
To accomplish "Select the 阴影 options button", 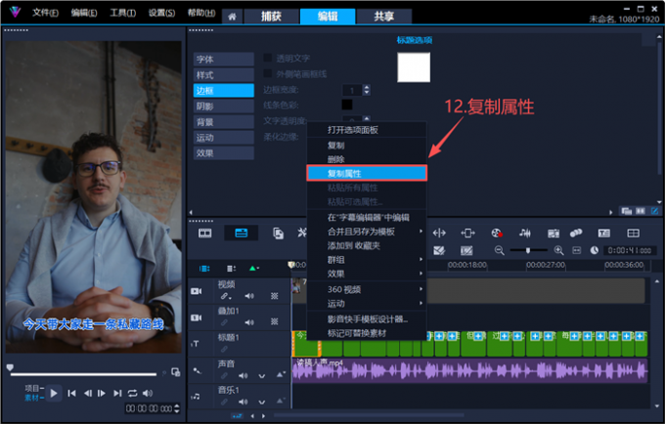I will point(224,106).
